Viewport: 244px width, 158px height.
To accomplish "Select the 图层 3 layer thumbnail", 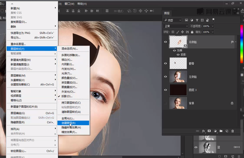I will 178,90.
